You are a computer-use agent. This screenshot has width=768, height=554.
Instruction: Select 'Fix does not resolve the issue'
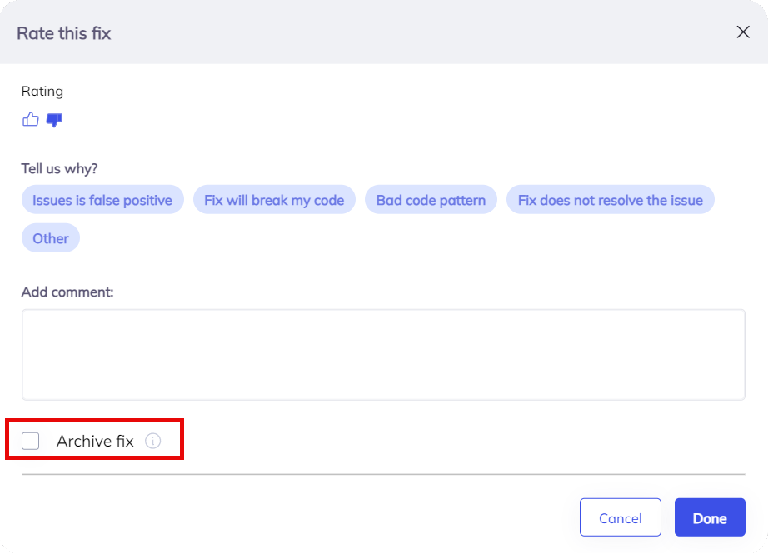pos(610,200)
